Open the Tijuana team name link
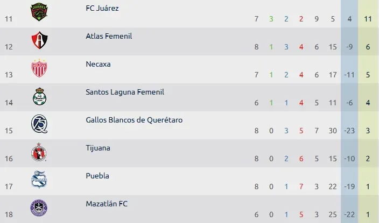Viewport: 379px width, 223px height. click(x=98, y=148)
